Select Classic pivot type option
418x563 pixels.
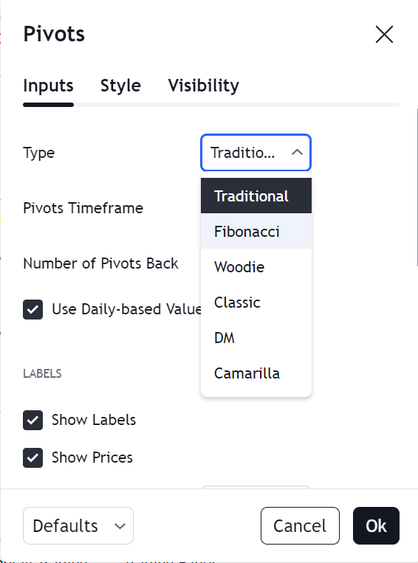point(256,303)
